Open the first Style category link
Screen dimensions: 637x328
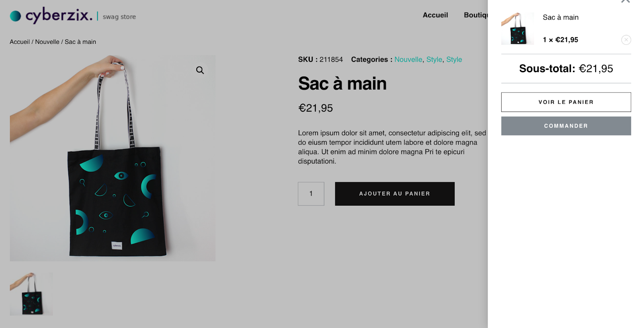(434, 59)
